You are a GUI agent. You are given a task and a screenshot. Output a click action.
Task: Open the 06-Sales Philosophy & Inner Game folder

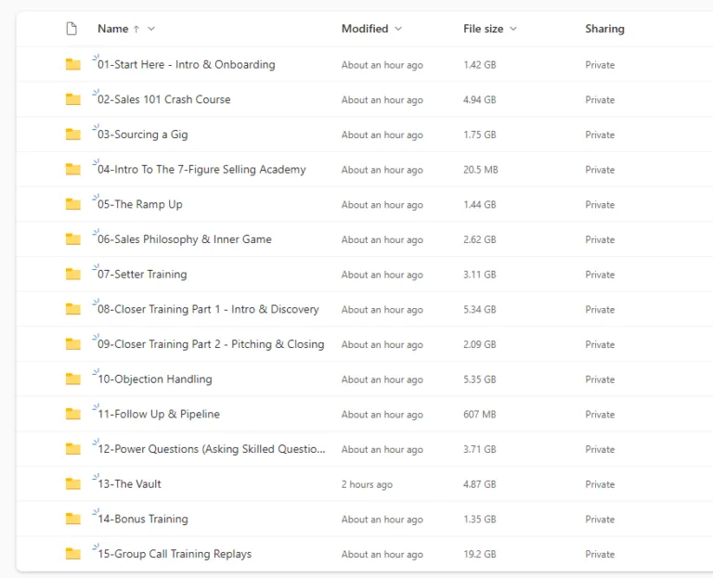(185, 239)
